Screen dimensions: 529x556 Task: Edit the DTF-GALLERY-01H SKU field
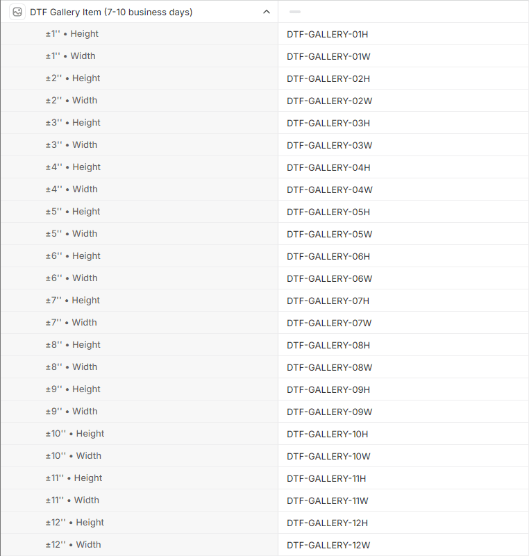point(328,34)
